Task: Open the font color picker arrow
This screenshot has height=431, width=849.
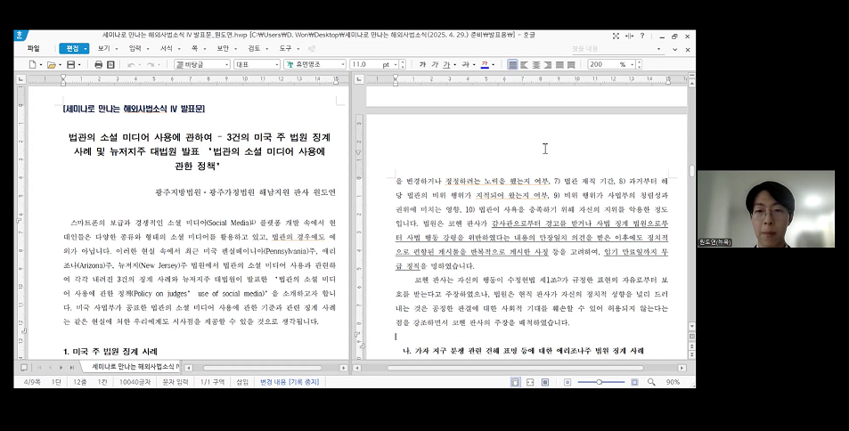Action: pos(493,64)
